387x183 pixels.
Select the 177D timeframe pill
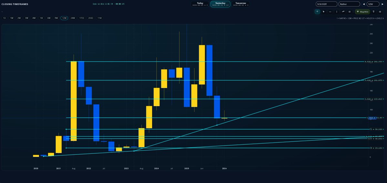[81, 18]
